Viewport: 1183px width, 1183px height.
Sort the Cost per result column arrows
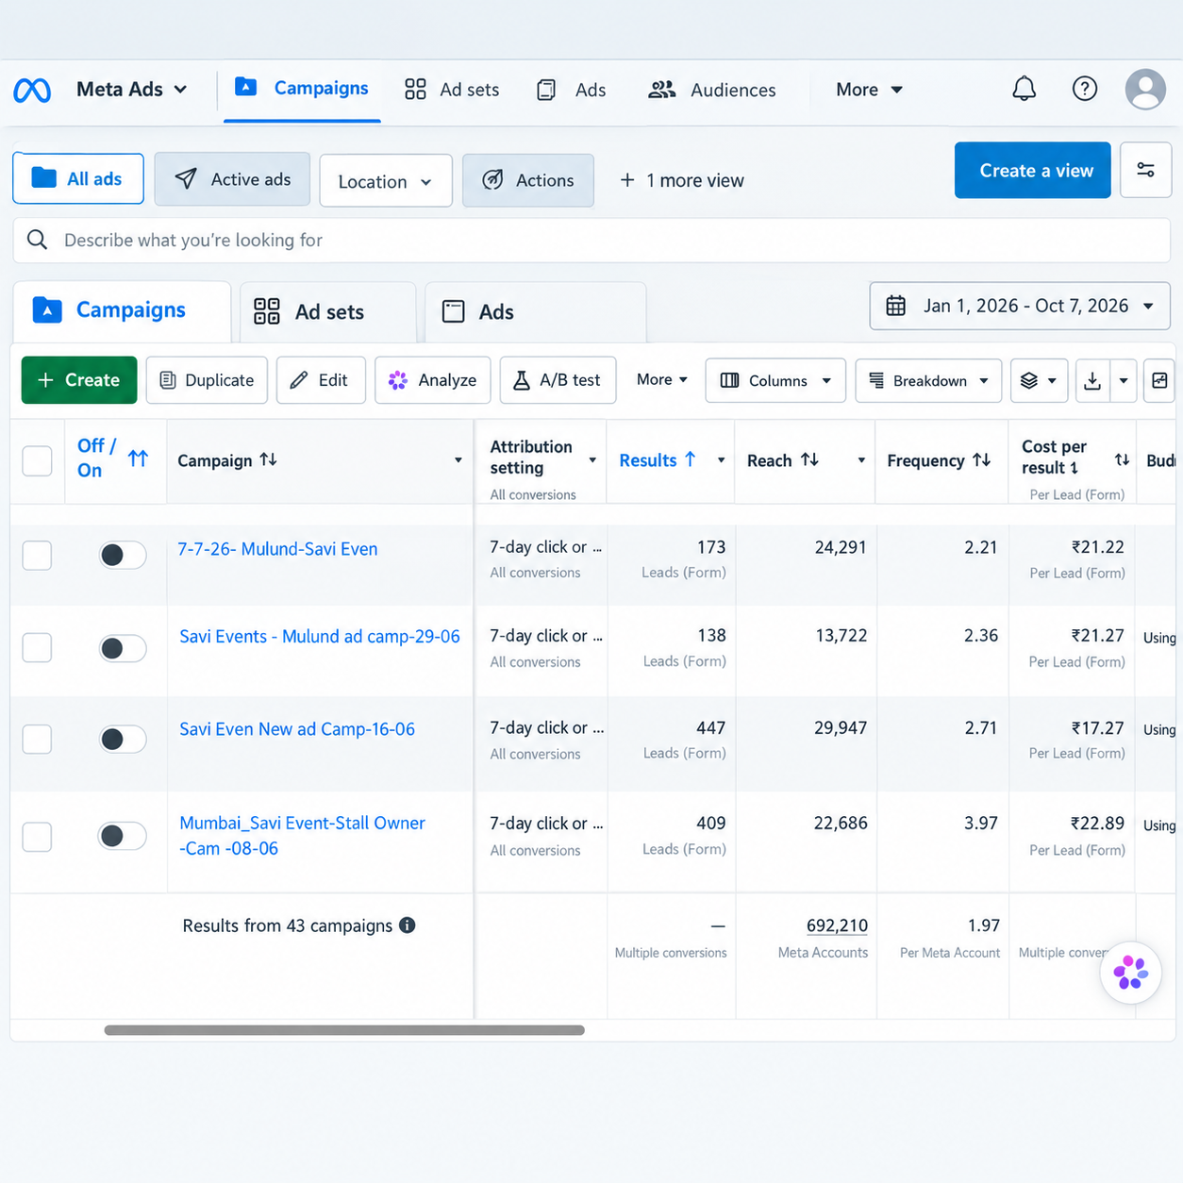(x=1122, y=459)
